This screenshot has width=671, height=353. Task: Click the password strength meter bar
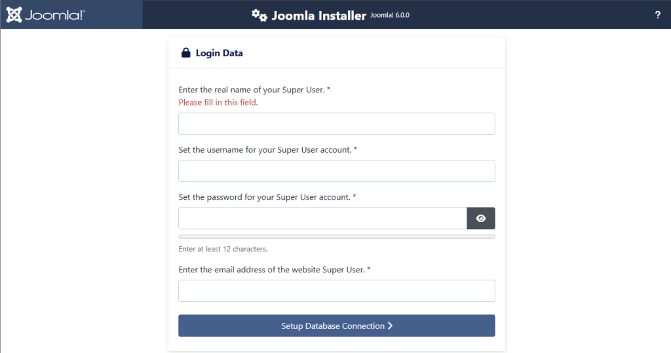(336, 236)
